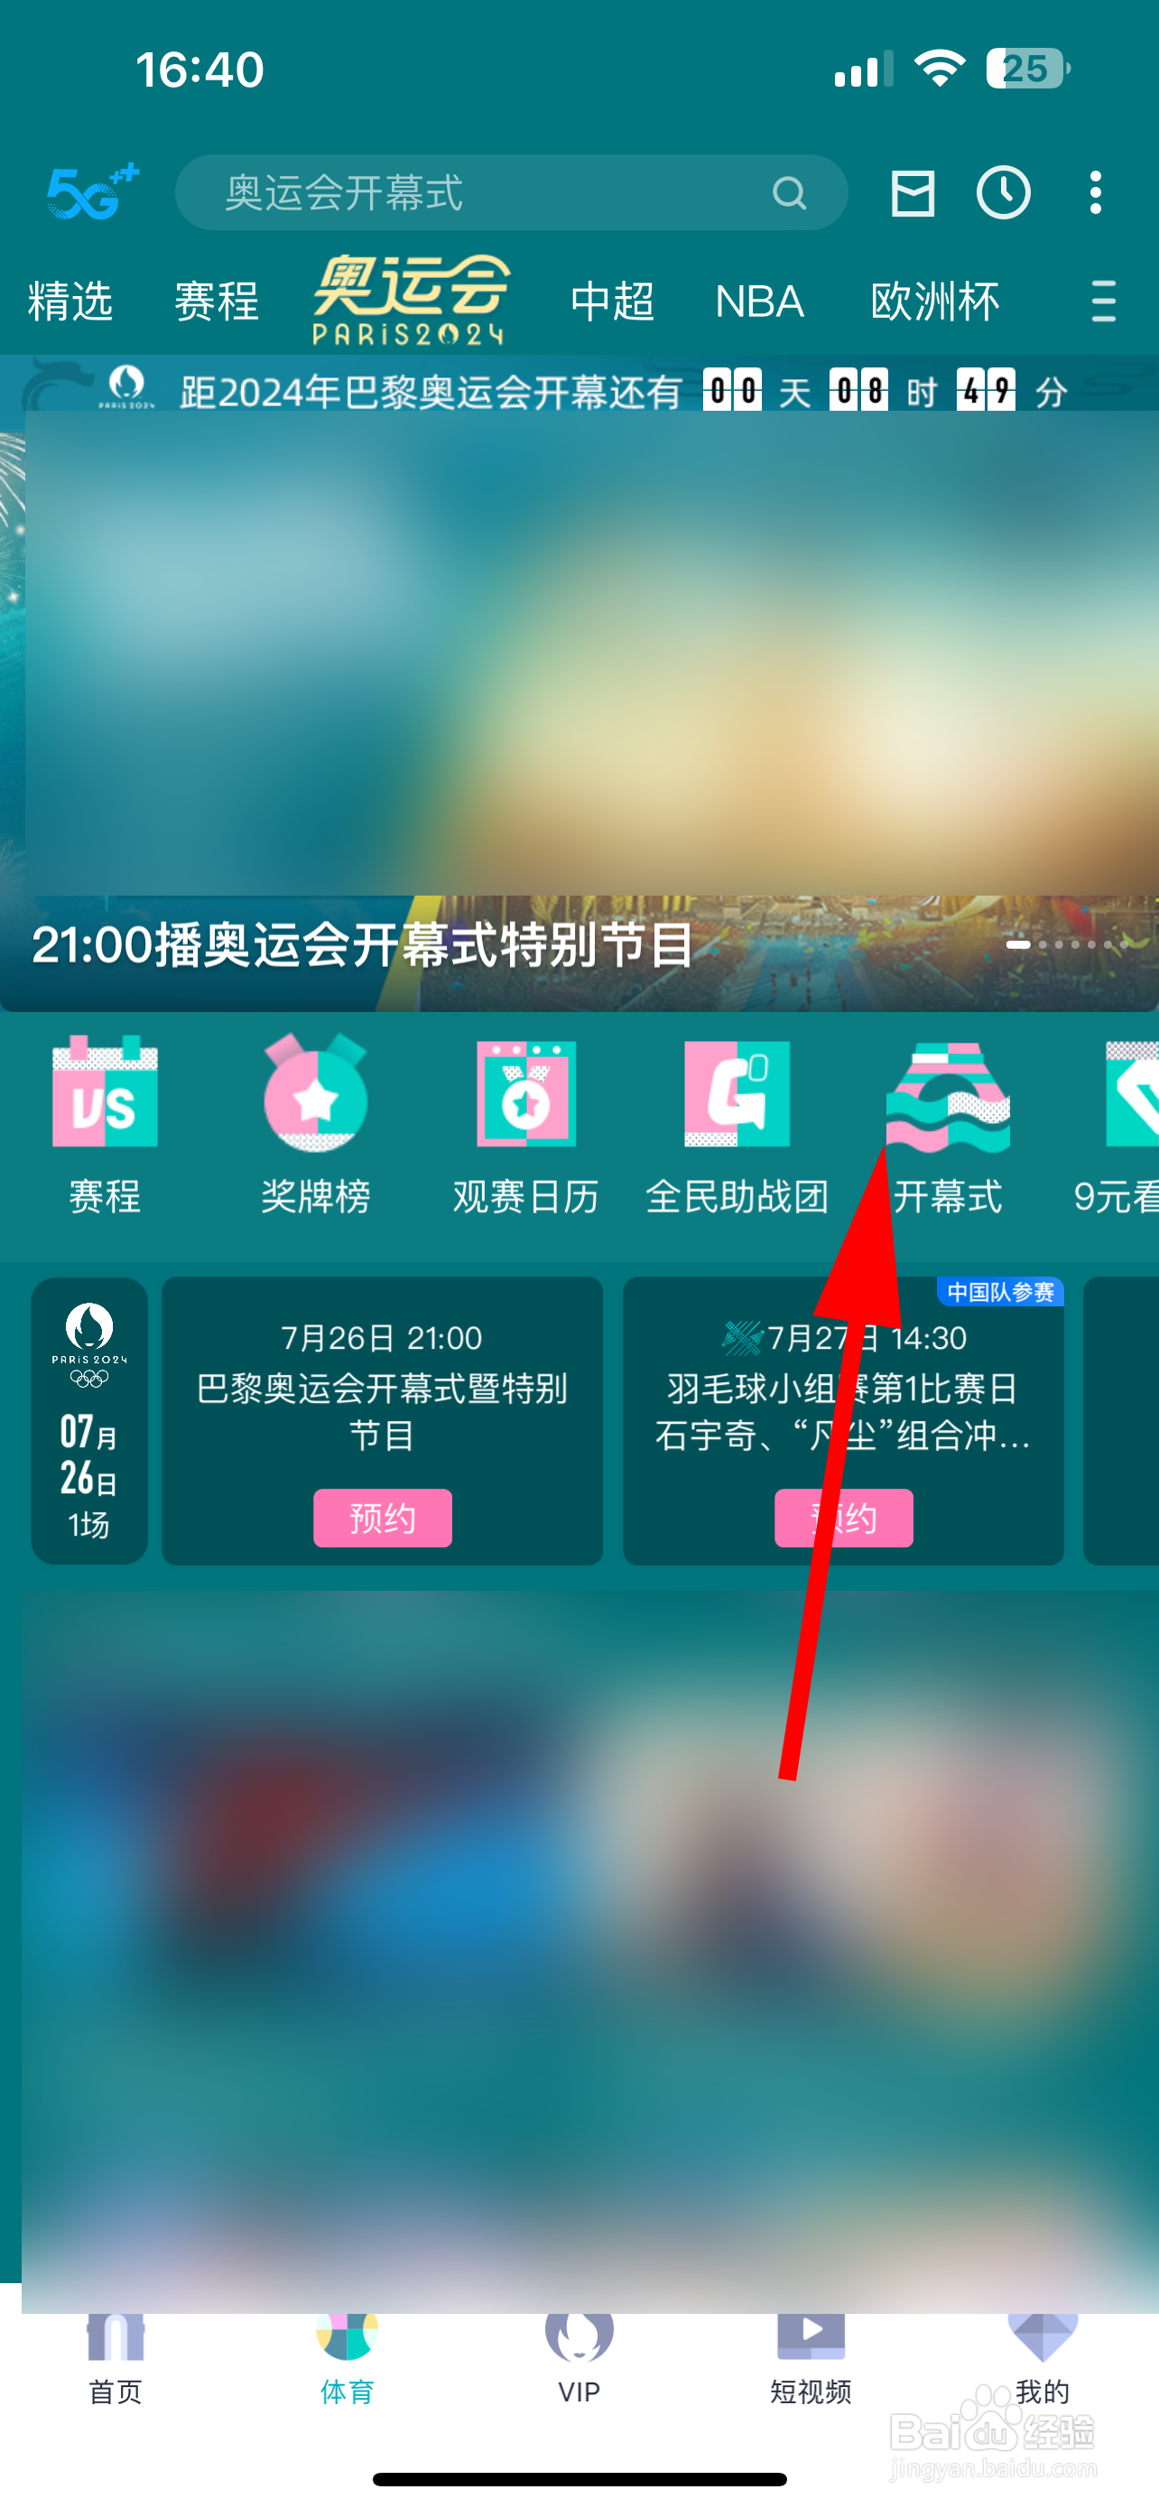Select the 欧洲杯 tab
The height and width of the screenshot is (2508, 1159).
coord(934,301)
